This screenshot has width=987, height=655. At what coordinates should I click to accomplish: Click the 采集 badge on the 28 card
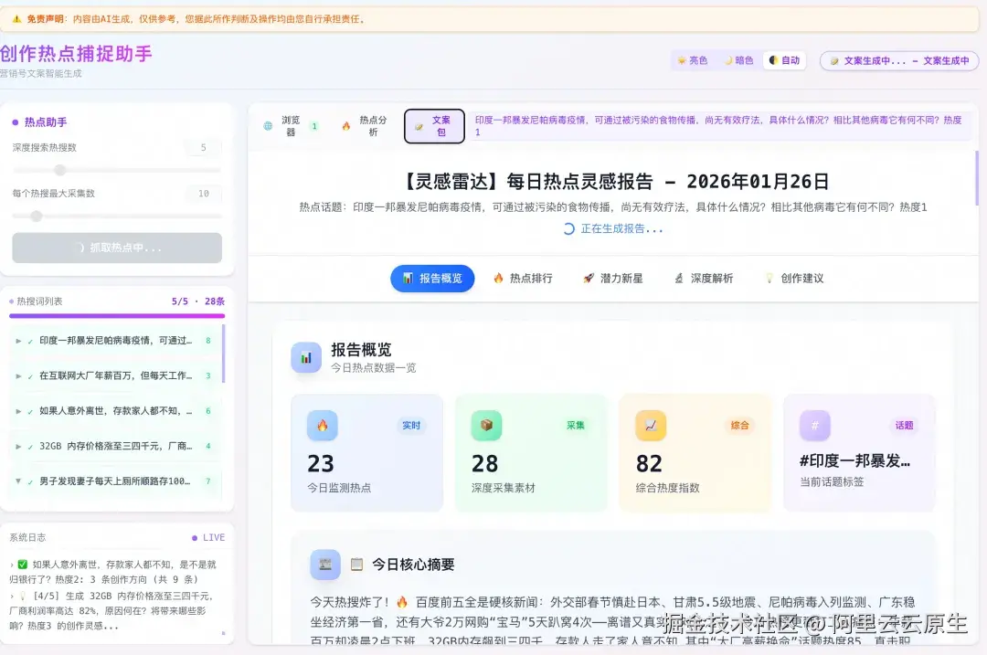pyautogui.click(x=576, y=426)
